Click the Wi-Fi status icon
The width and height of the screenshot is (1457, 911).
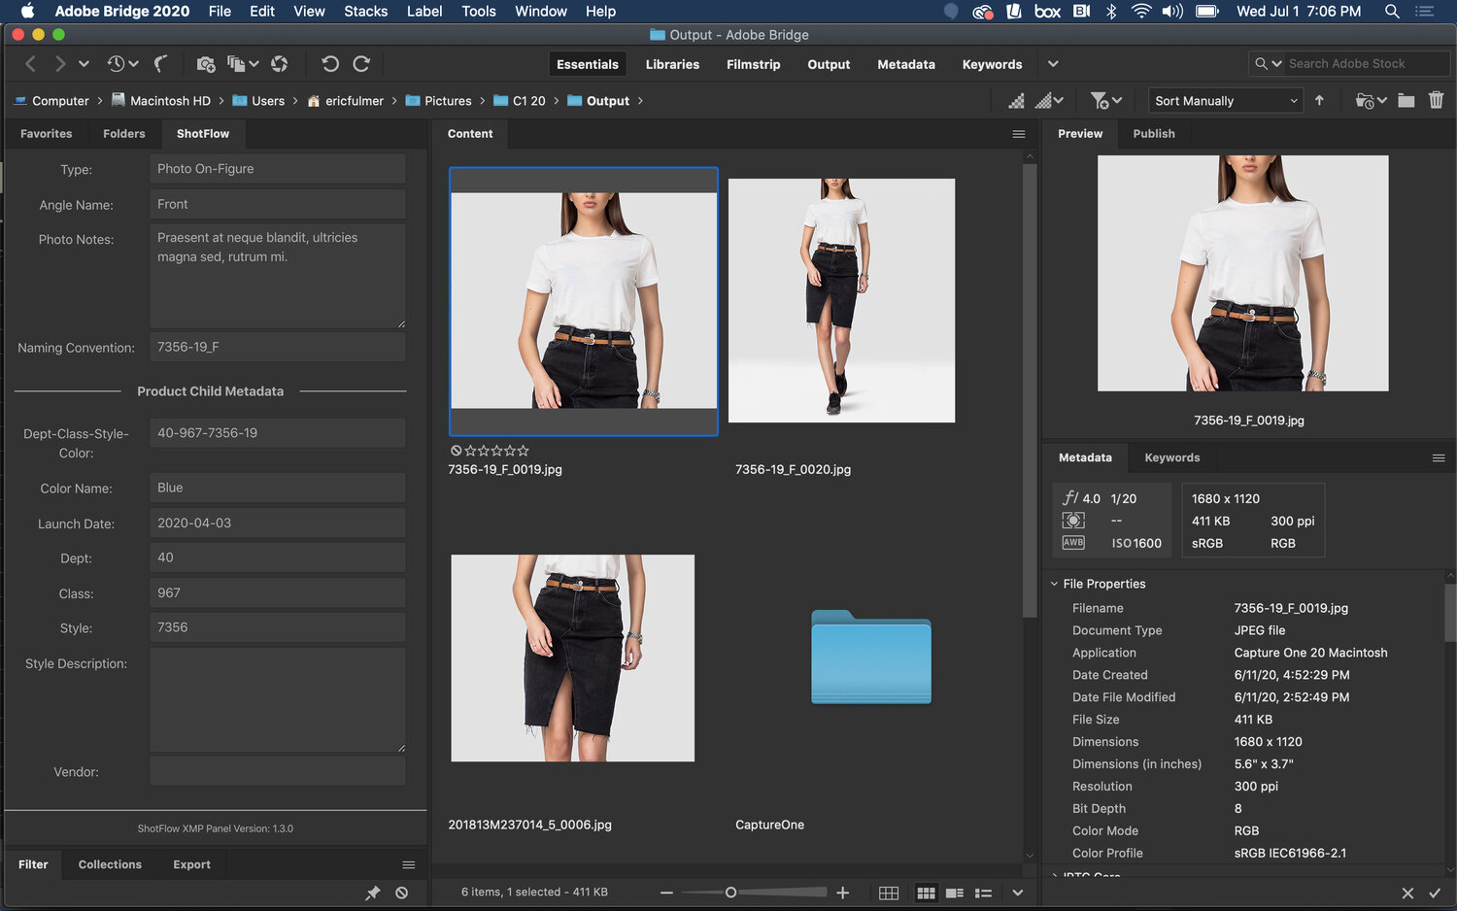click(1141, 12)
